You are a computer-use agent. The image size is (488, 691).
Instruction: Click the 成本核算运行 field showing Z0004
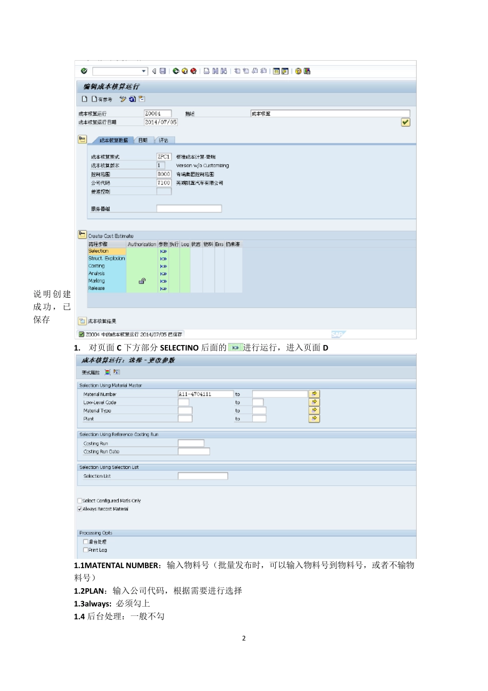point(158,114)
